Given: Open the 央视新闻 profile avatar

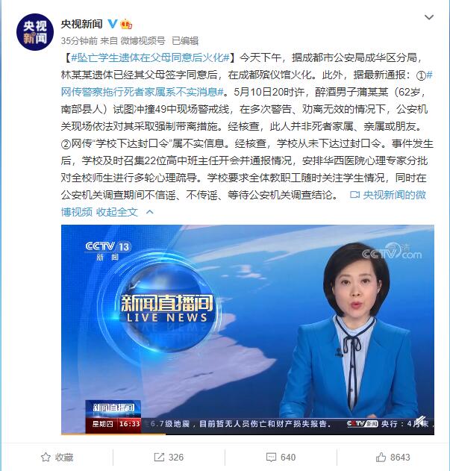Looking at the screenshot, I should (x=35, y=32).
